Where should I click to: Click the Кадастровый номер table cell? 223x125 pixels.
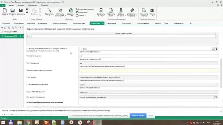tap(123, 36)
